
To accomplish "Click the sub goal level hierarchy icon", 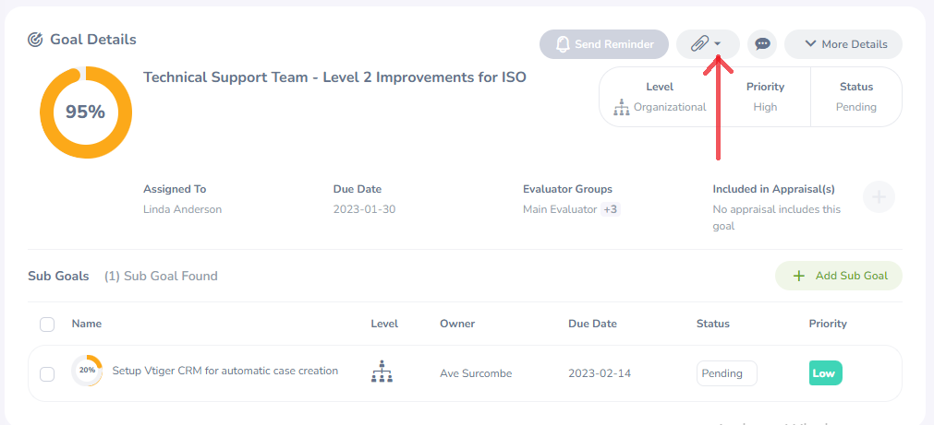I will [382, 372].
